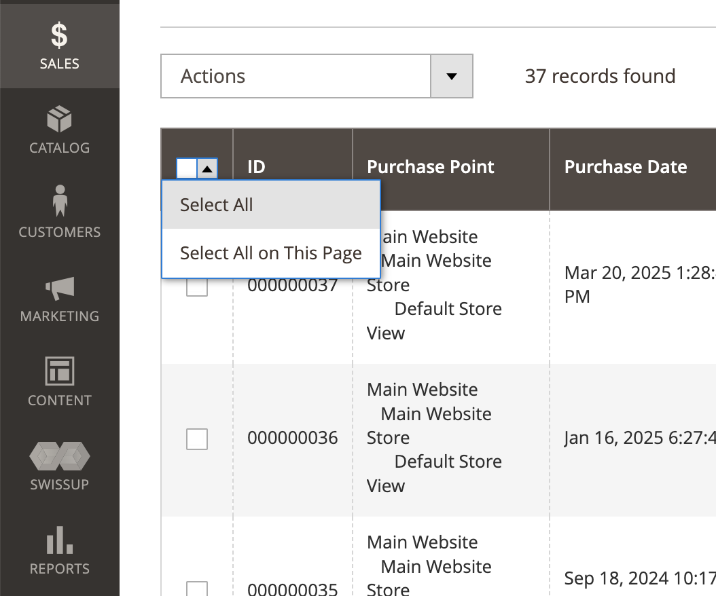716x596 pixels.
Task: Click the Purchase Point column header
Action: coord(430,166)
